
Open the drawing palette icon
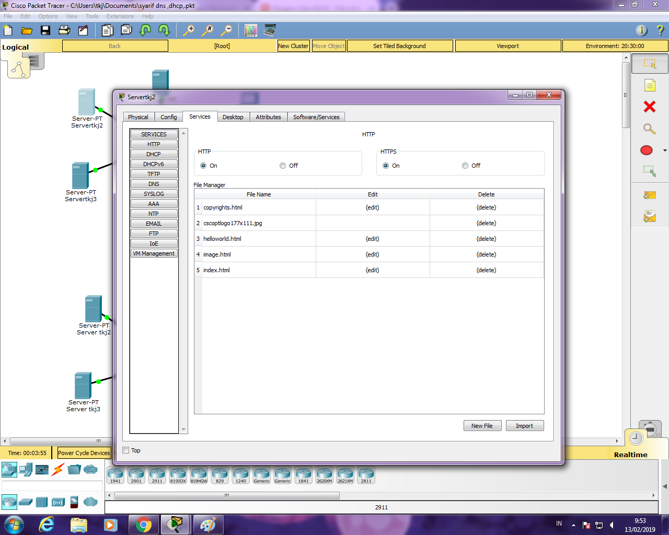pyautogui.click(x=251, y=30)
